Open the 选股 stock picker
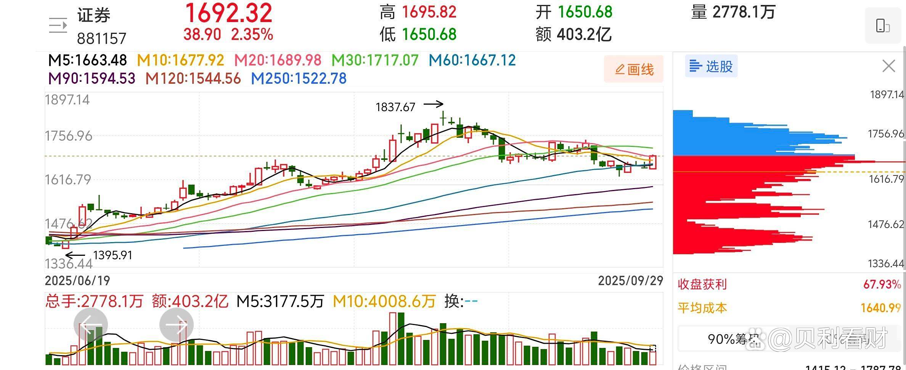 pyautogui.click(x=711, y=66)
